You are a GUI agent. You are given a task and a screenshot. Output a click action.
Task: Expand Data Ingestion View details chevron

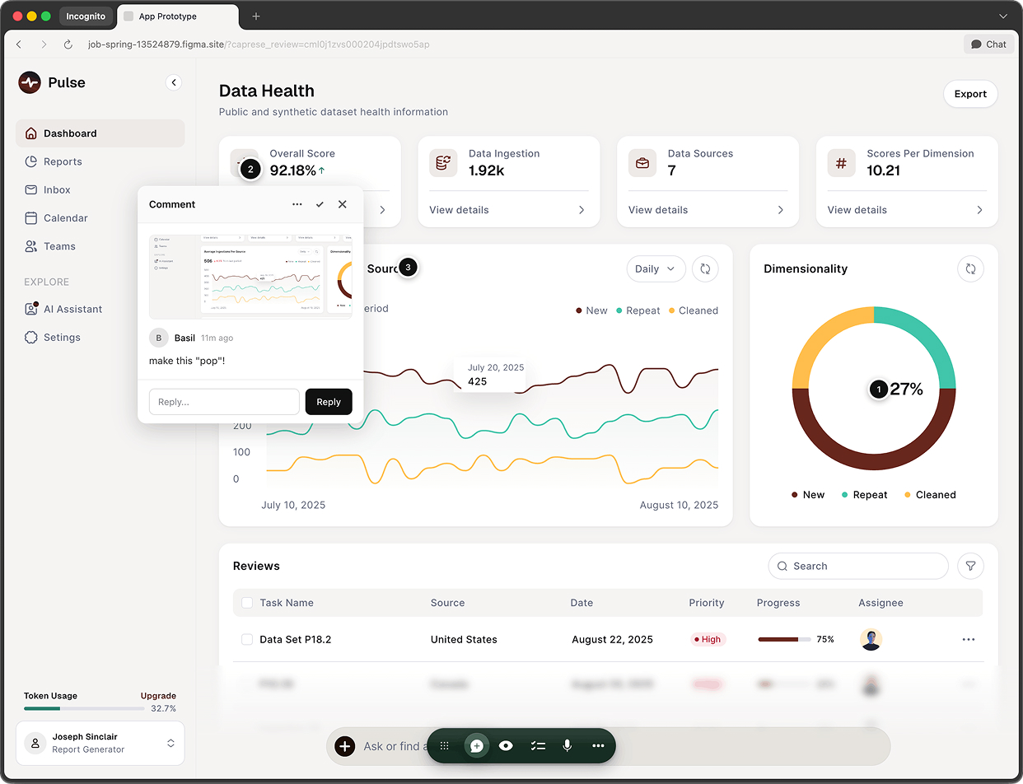(x=582, y=210)
